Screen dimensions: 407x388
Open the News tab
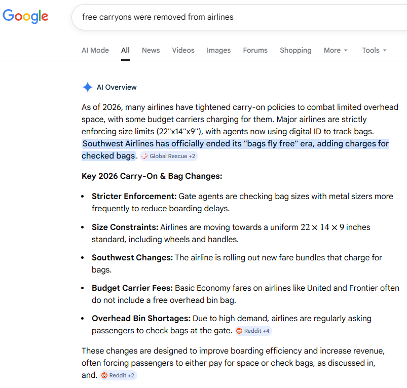click(151, 50)
